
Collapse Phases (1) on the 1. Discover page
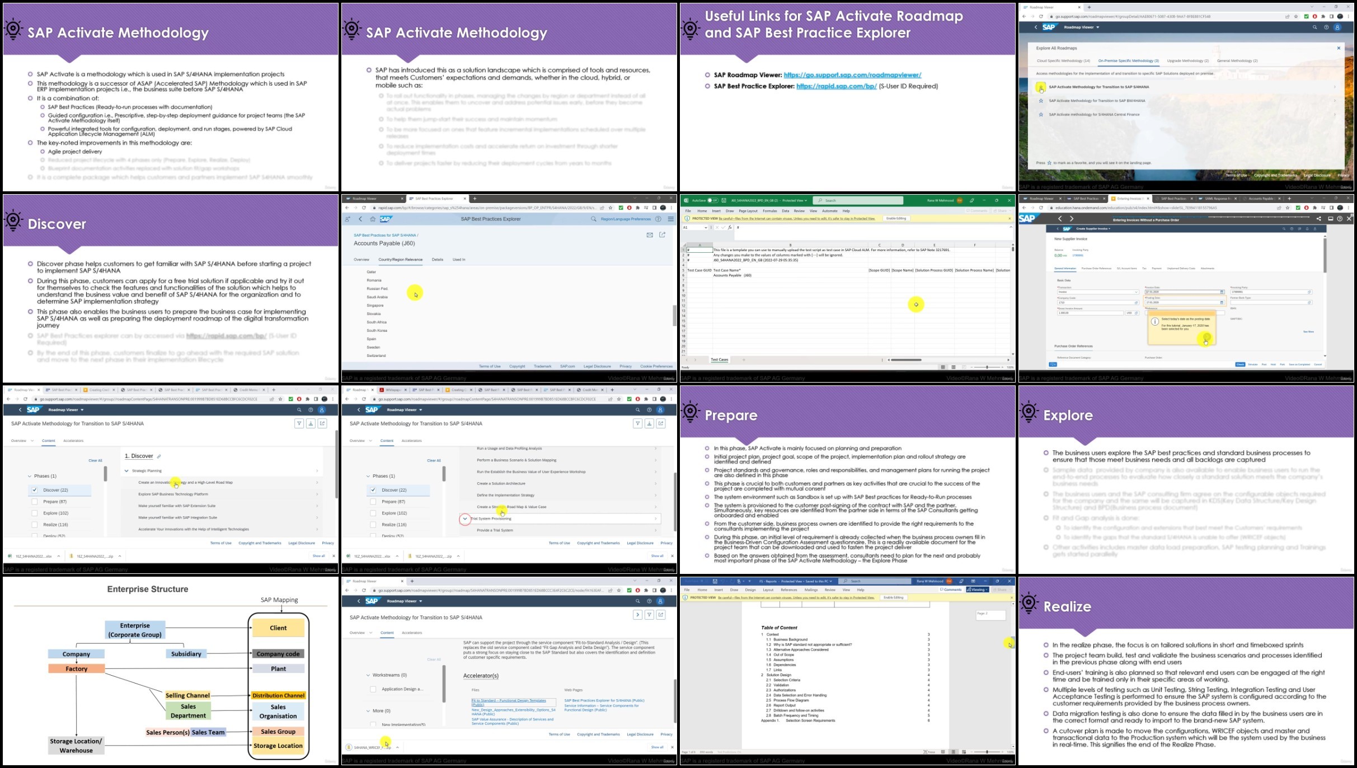(x=30, y=476)
